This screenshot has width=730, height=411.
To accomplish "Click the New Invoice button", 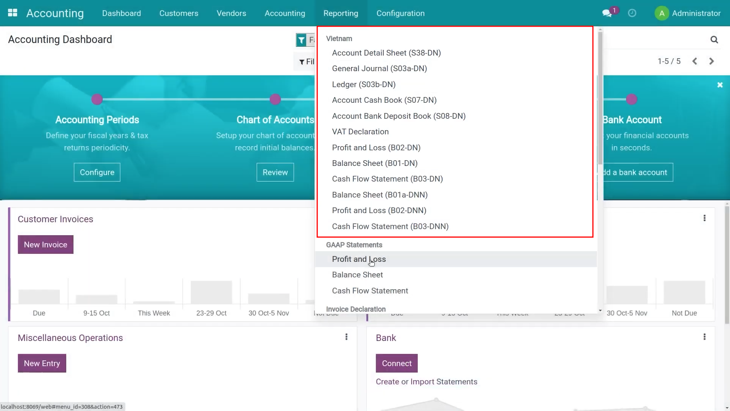I will (45, 245).
